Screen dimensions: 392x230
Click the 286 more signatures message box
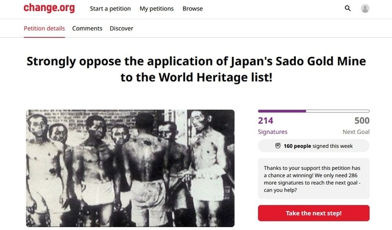tap(314, 179)
